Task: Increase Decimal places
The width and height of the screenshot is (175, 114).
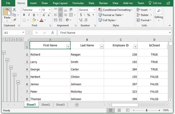Action: click(81, 20)
